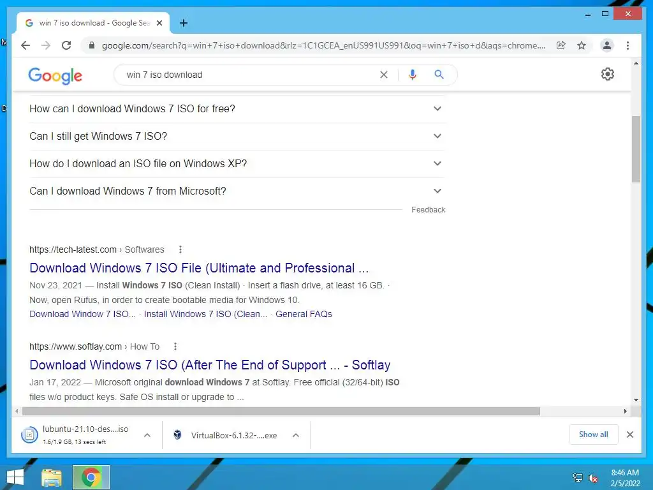Click the softlay.com URL text
This screenshot has width=653, height=490.
coord(75,346)
